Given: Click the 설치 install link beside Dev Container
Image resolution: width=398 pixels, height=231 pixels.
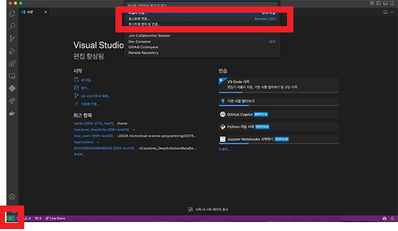Looking at the screenshot, I should tap(272, 41).
